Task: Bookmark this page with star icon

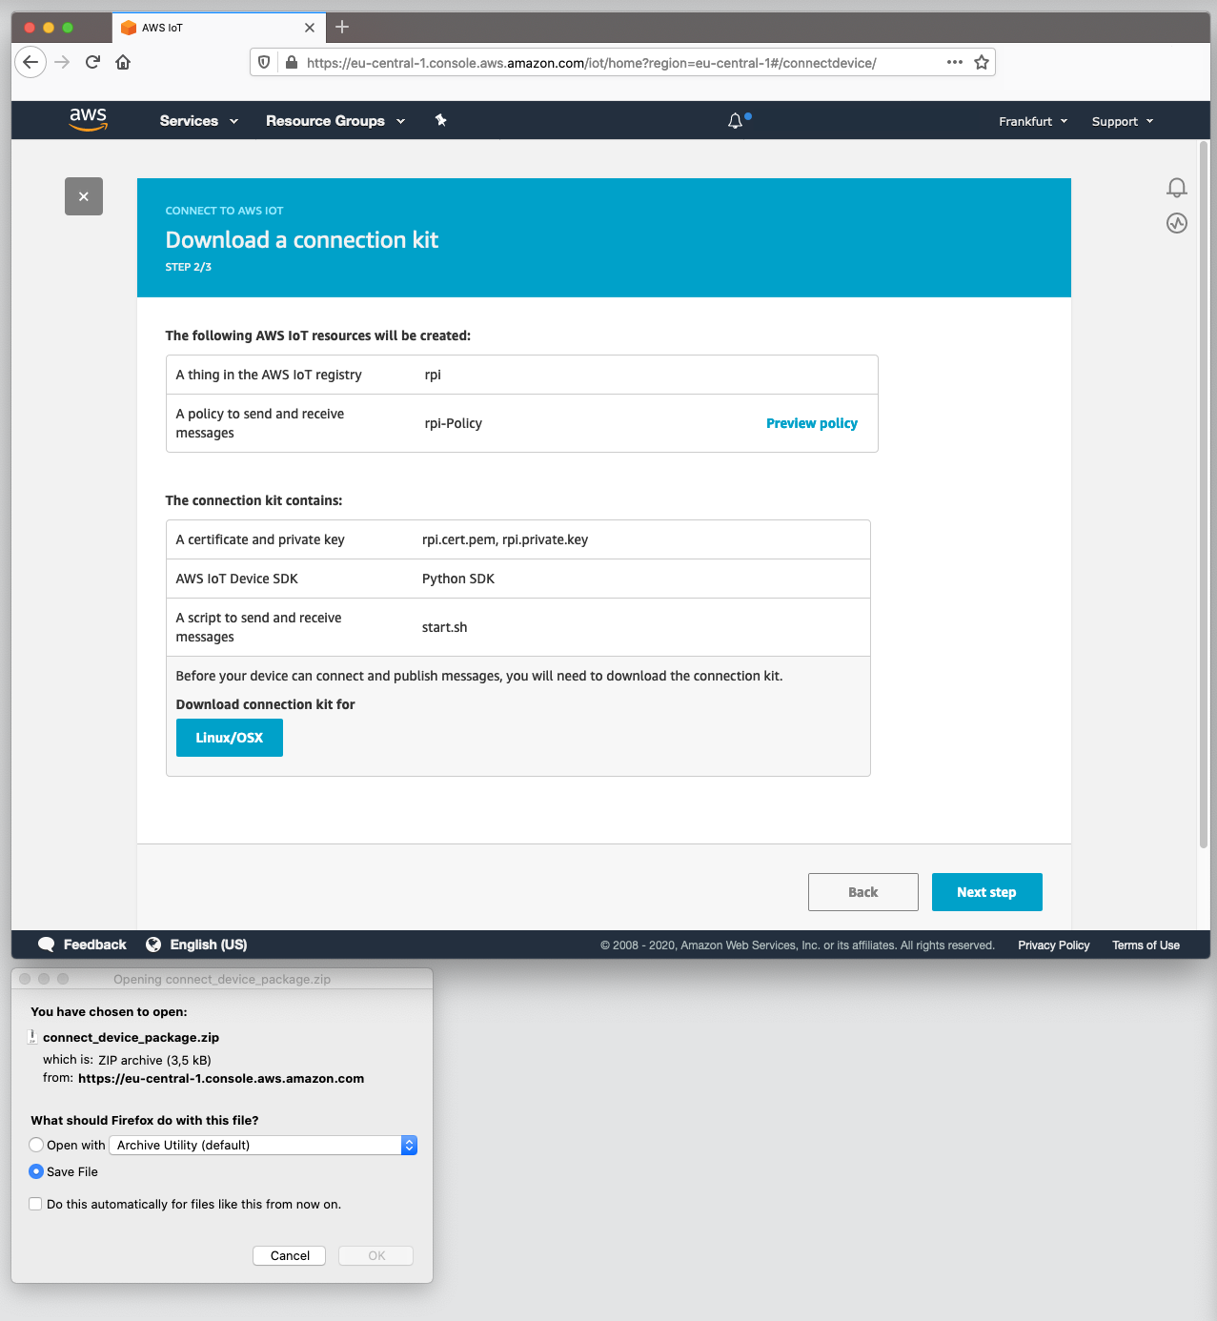Action: coord(982,62)
